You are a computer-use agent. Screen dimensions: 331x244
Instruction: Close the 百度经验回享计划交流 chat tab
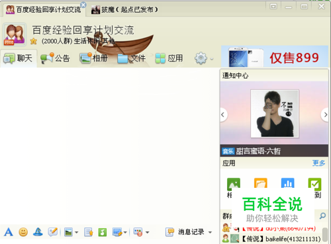(83, 5)
